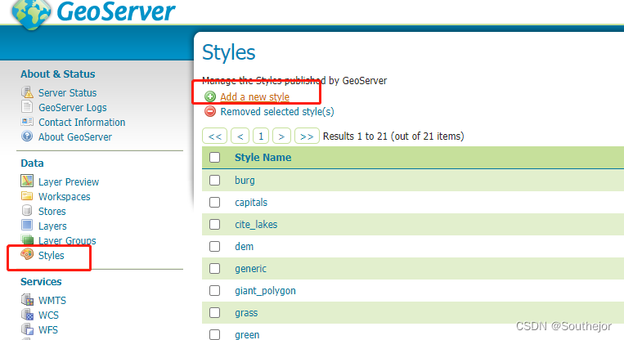Click the green plus add-style icon
The width and height of the screenshot is (624, 340).
210,96
